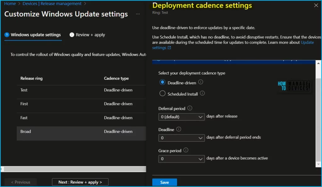Click the scroll down arrow in settings pane
This screenshot has height=187, width=322.
[x=318, y=164]
